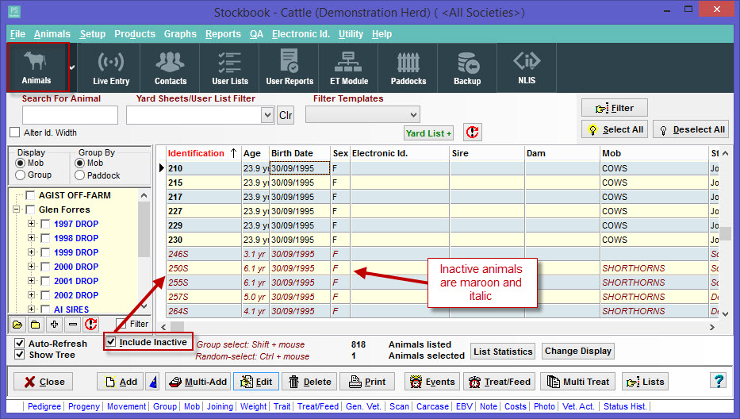This screenshot has height=419, width=740.
Task: Toggle the Show Tree checkbox
Action: tap(20, 355)
